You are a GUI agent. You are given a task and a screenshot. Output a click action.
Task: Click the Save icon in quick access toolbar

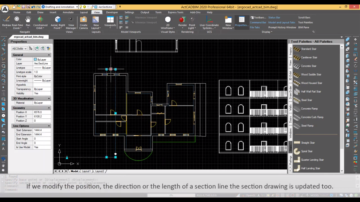[x=23, y=7]
